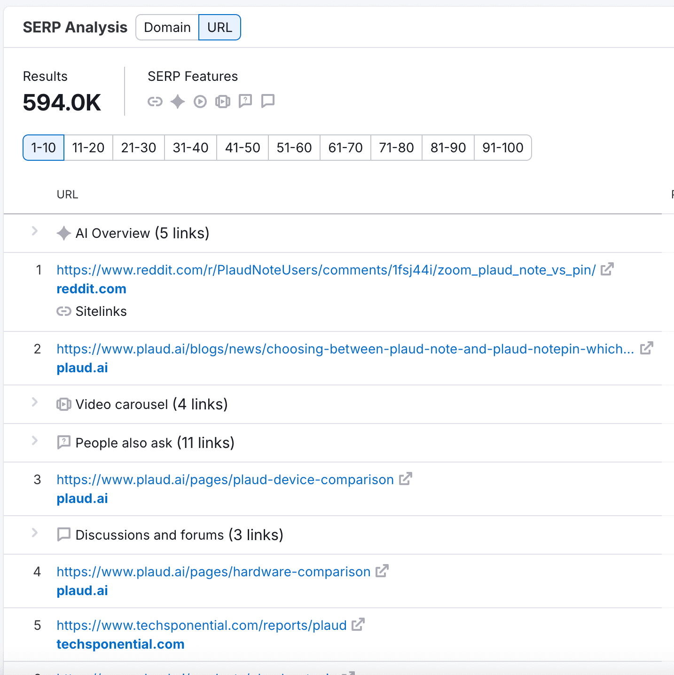Go to results 71-80
The width and height of the screenshot is (674, 675).
[x=396, y=148]
